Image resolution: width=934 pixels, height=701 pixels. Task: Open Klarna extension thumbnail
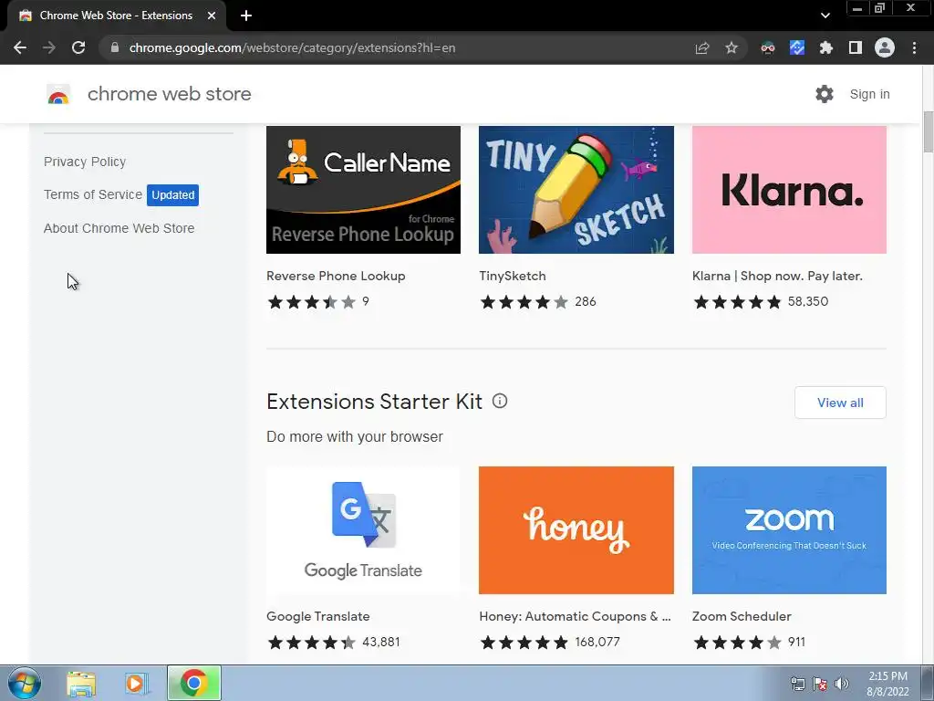[x=789, y=190]
